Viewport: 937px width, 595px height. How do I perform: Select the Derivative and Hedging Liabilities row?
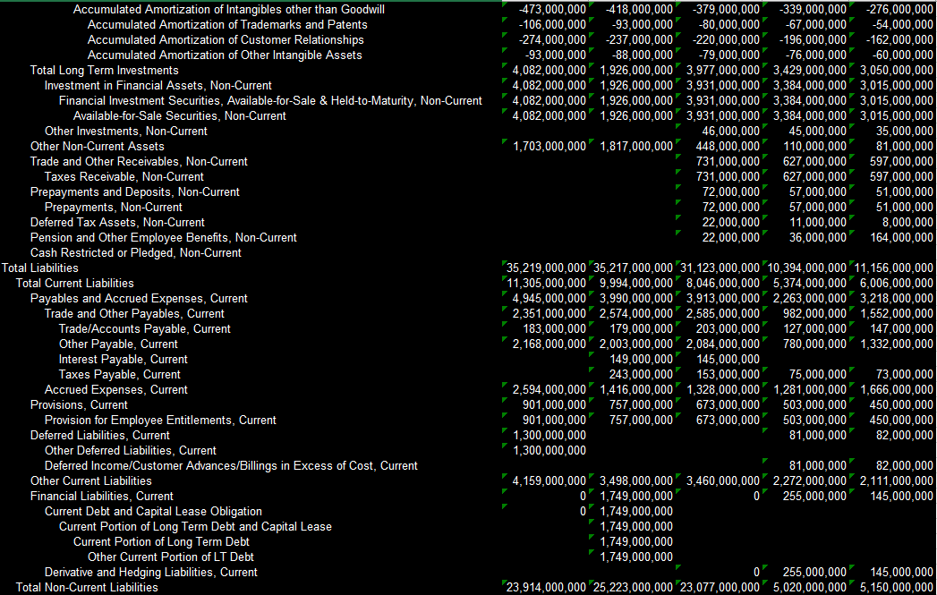(151, 572)
